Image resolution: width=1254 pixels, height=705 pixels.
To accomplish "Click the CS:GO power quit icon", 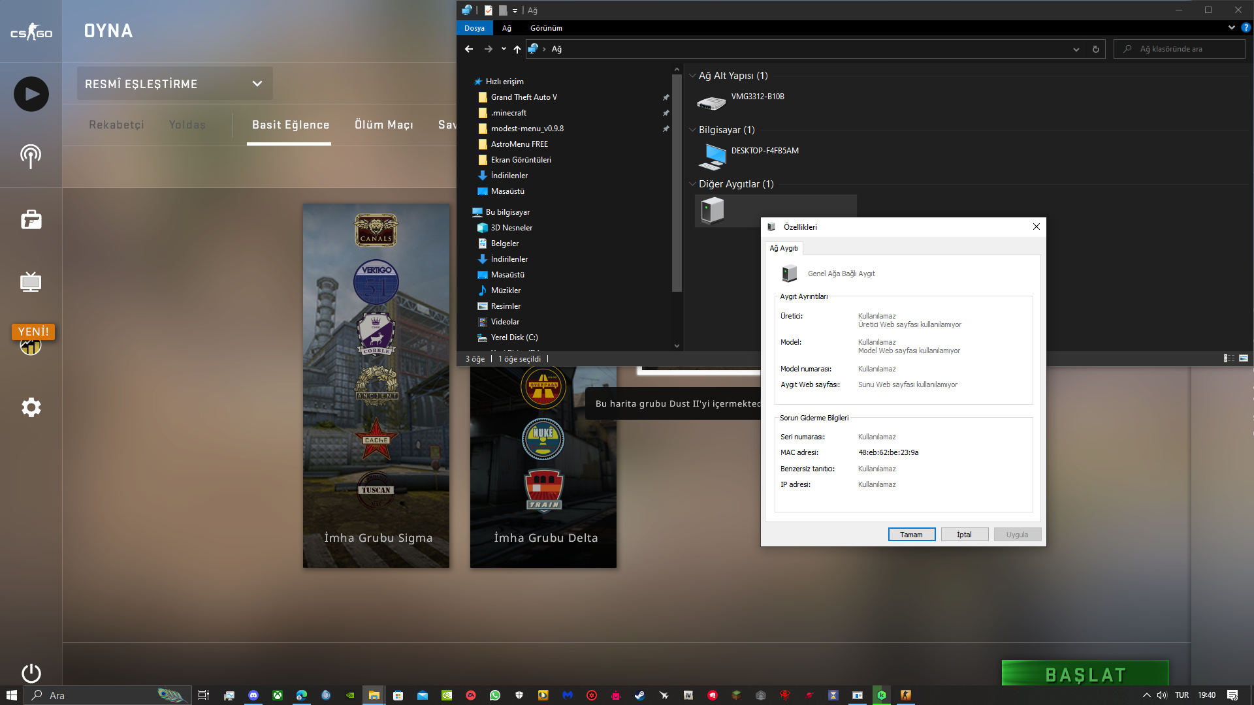I will pos(31,672).
